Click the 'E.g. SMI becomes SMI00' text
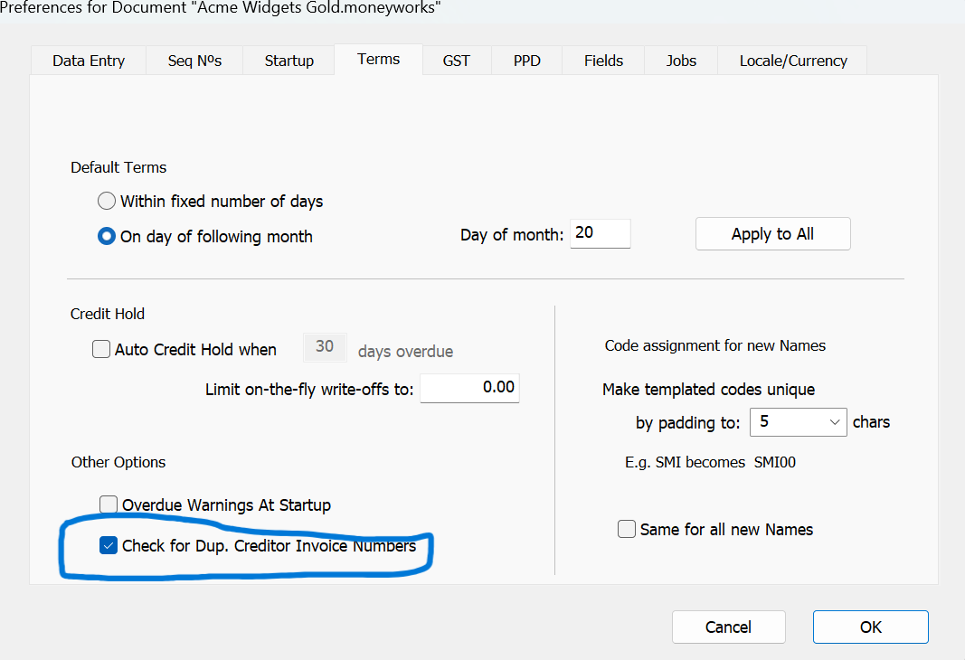Screen dimensions: 965x660 point(710,462)
